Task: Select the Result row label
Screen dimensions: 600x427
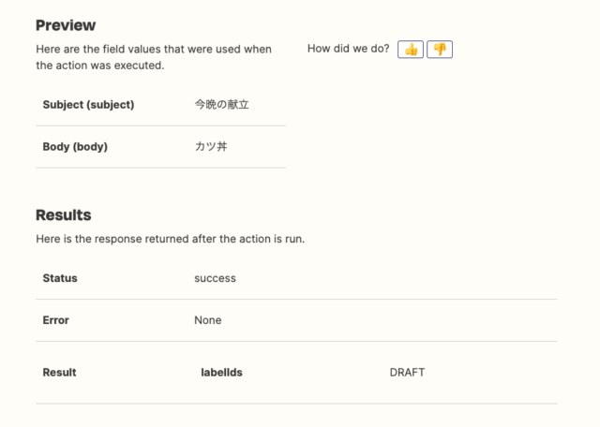Action: [x=59, y=373]
